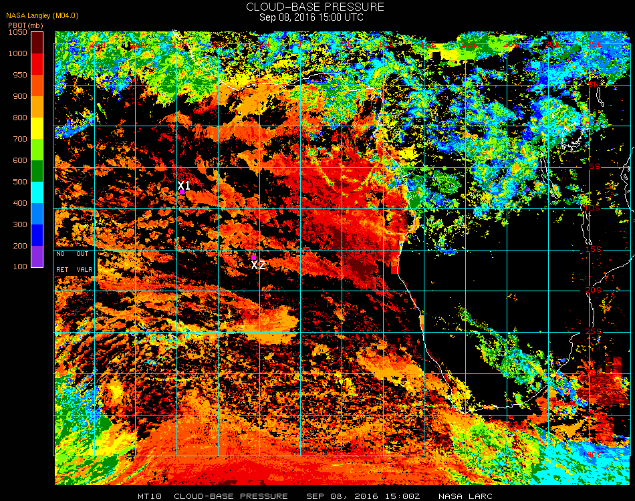Image resolution: width=635 pixels, height=501 pixels.
Task: Select the purple 100-200 mb legend color
Action: (37, 257)
